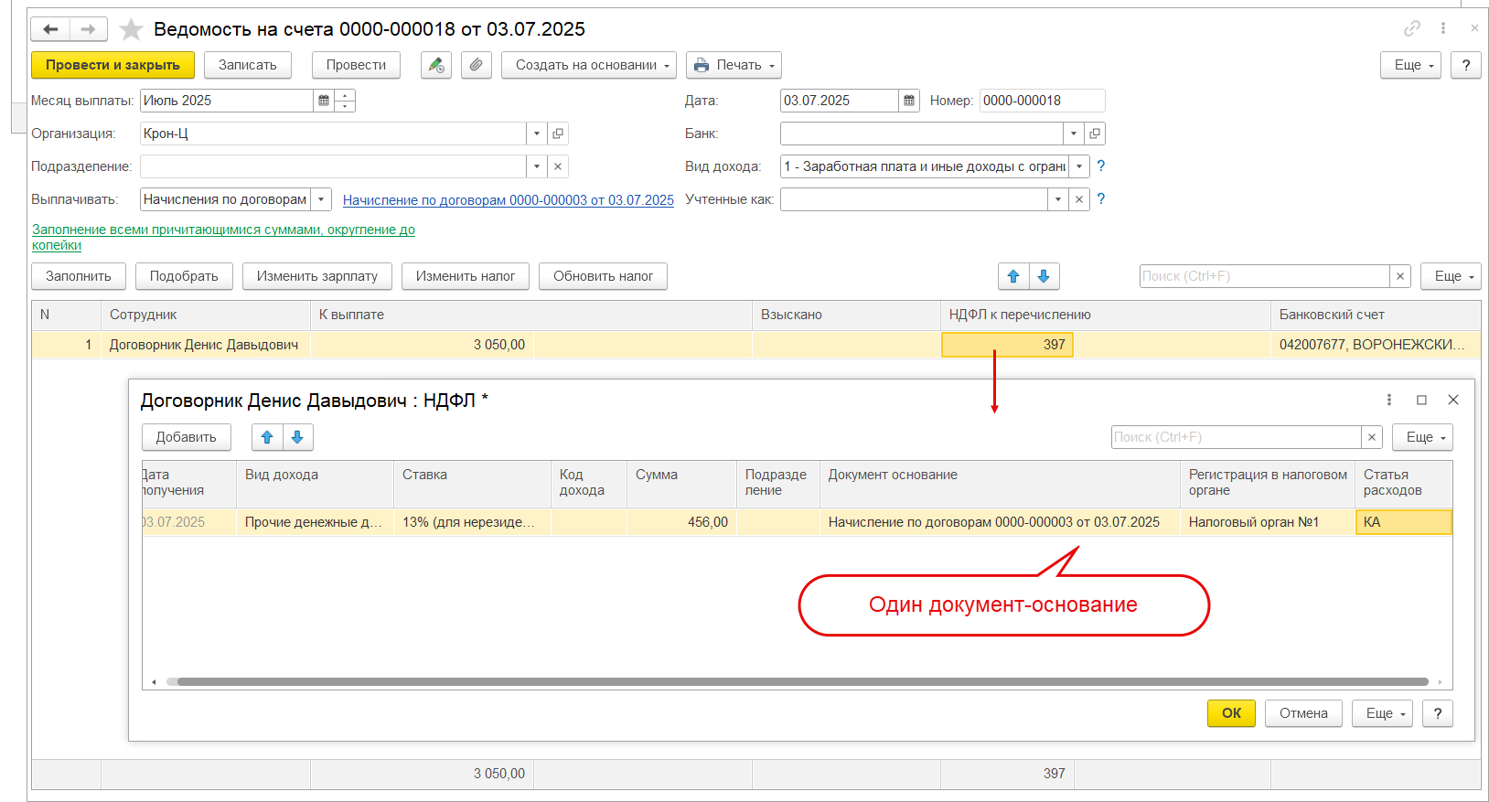This screenshot has width=1489, height=802.
Task: Post document with Провести
Action: tap(356, 65)
